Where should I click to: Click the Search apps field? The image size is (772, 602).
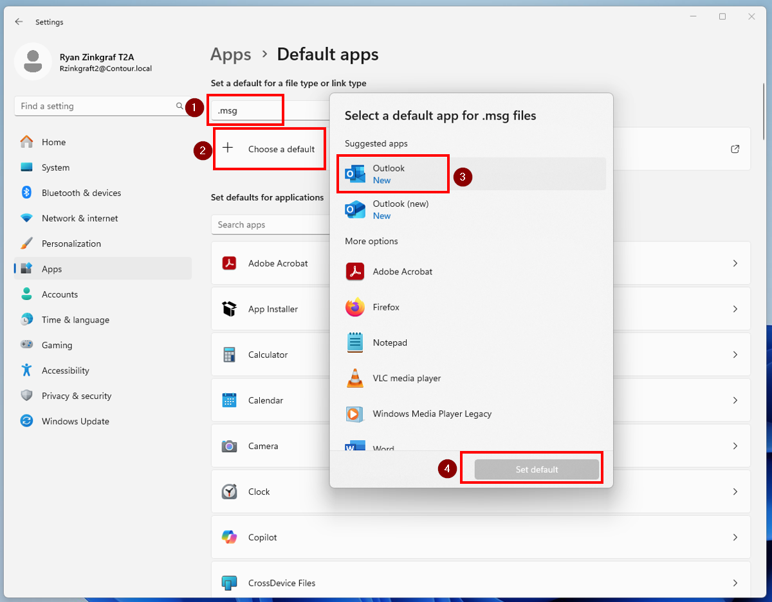pos(270,225)
